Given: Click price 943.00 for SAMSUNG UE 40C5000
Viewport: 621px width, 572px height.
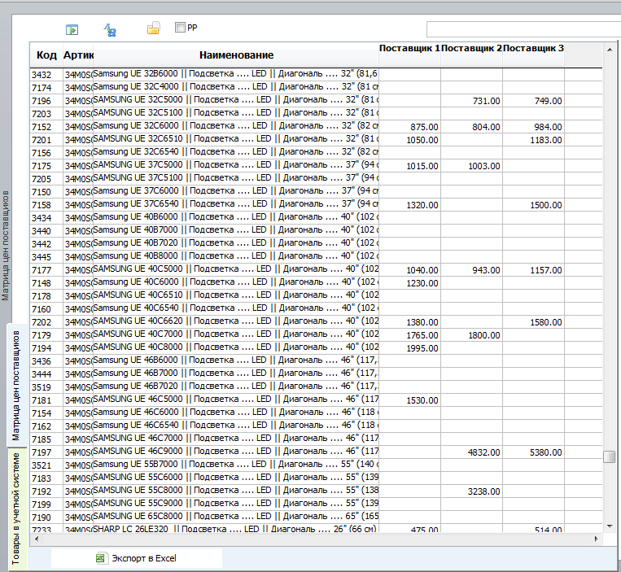Looking at the screenshot, I should pos(486,270).
